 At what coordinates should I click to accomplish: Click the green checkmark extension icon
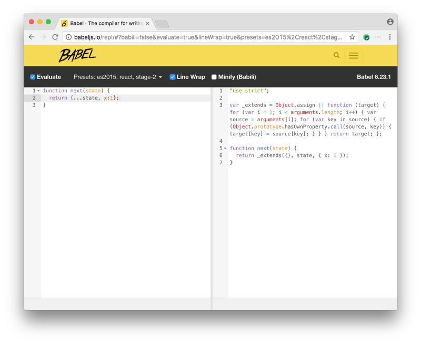pos(366,37)
